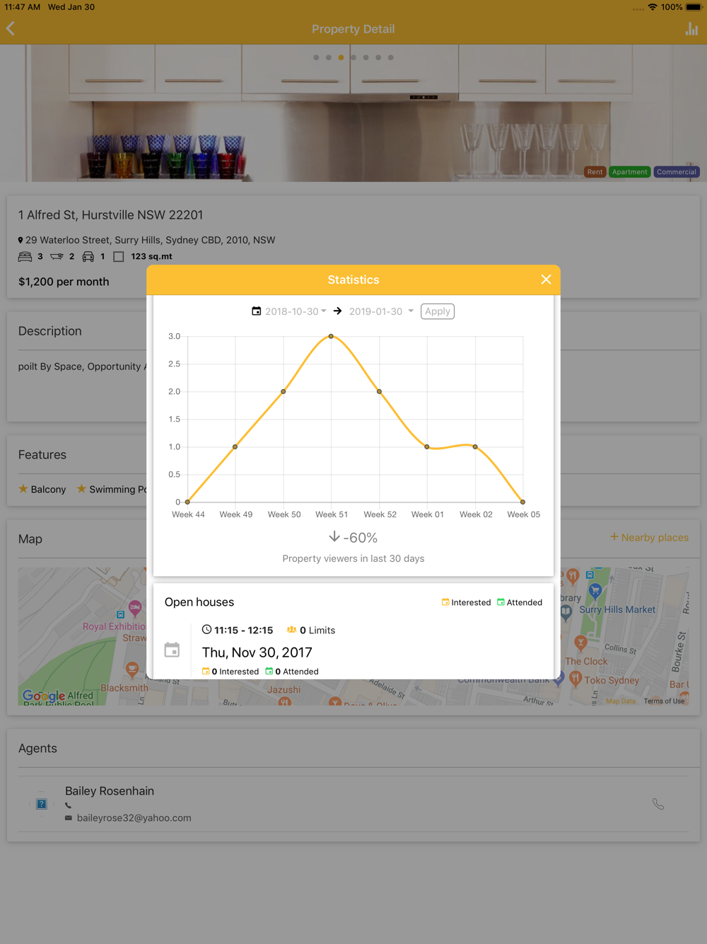Click the agent name Bailey Rosenhain

(110, 791)
